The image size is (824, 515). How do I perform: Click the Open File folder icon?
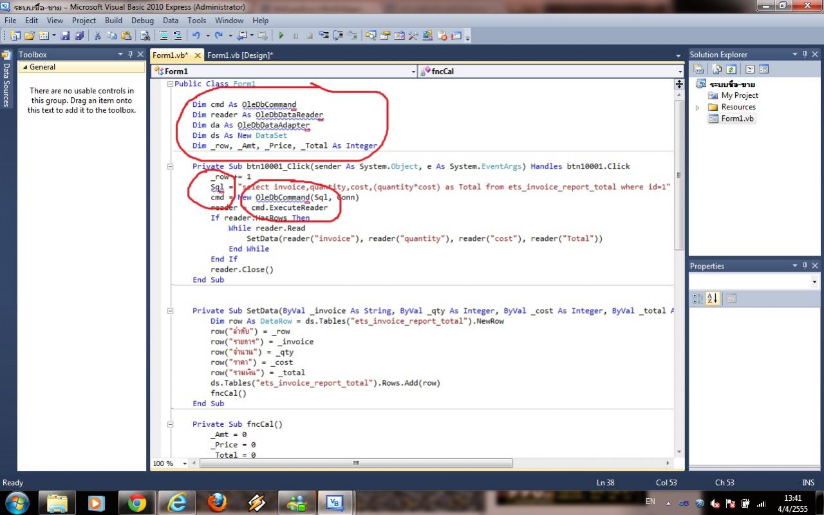pyautogui.click(x=30, y=36)
